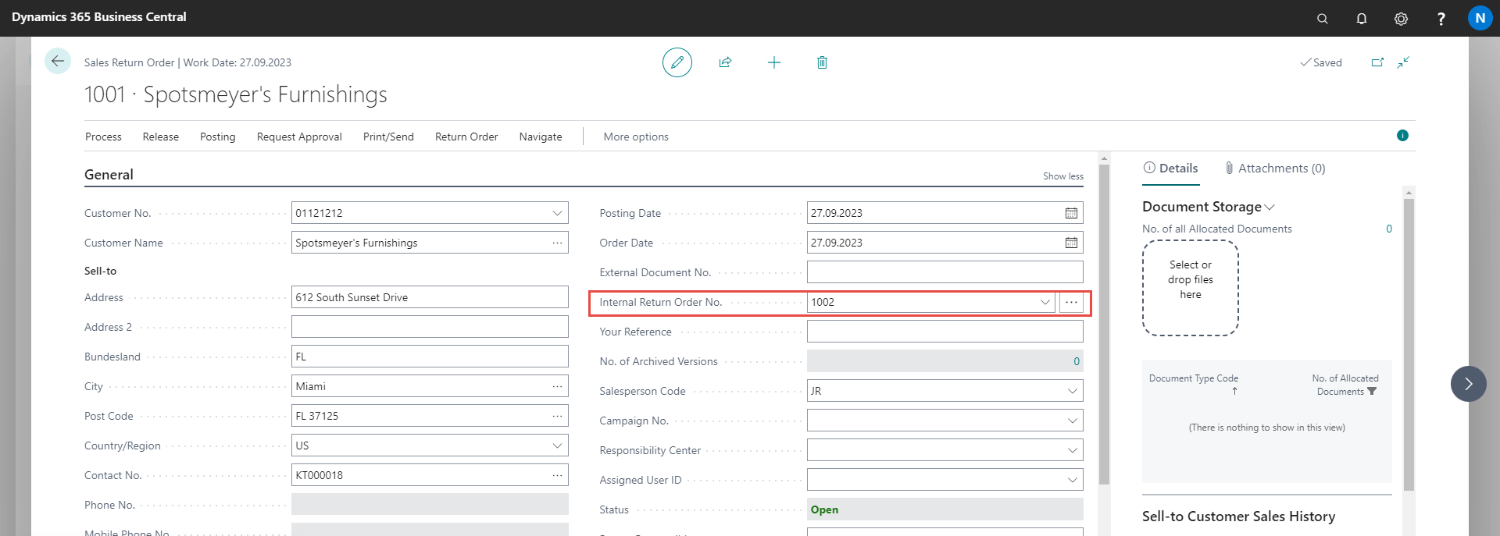Image resolution: width=1500 pixels, height=536 pixels.
Task: Click the Details pane vertical scrollbar
Action: click(1409, 343)
